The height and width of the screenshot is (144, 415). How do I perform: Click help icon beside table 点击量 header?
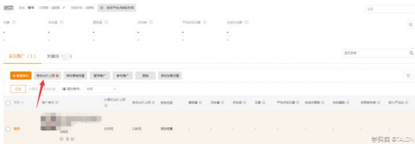click(x=222, y=103)
